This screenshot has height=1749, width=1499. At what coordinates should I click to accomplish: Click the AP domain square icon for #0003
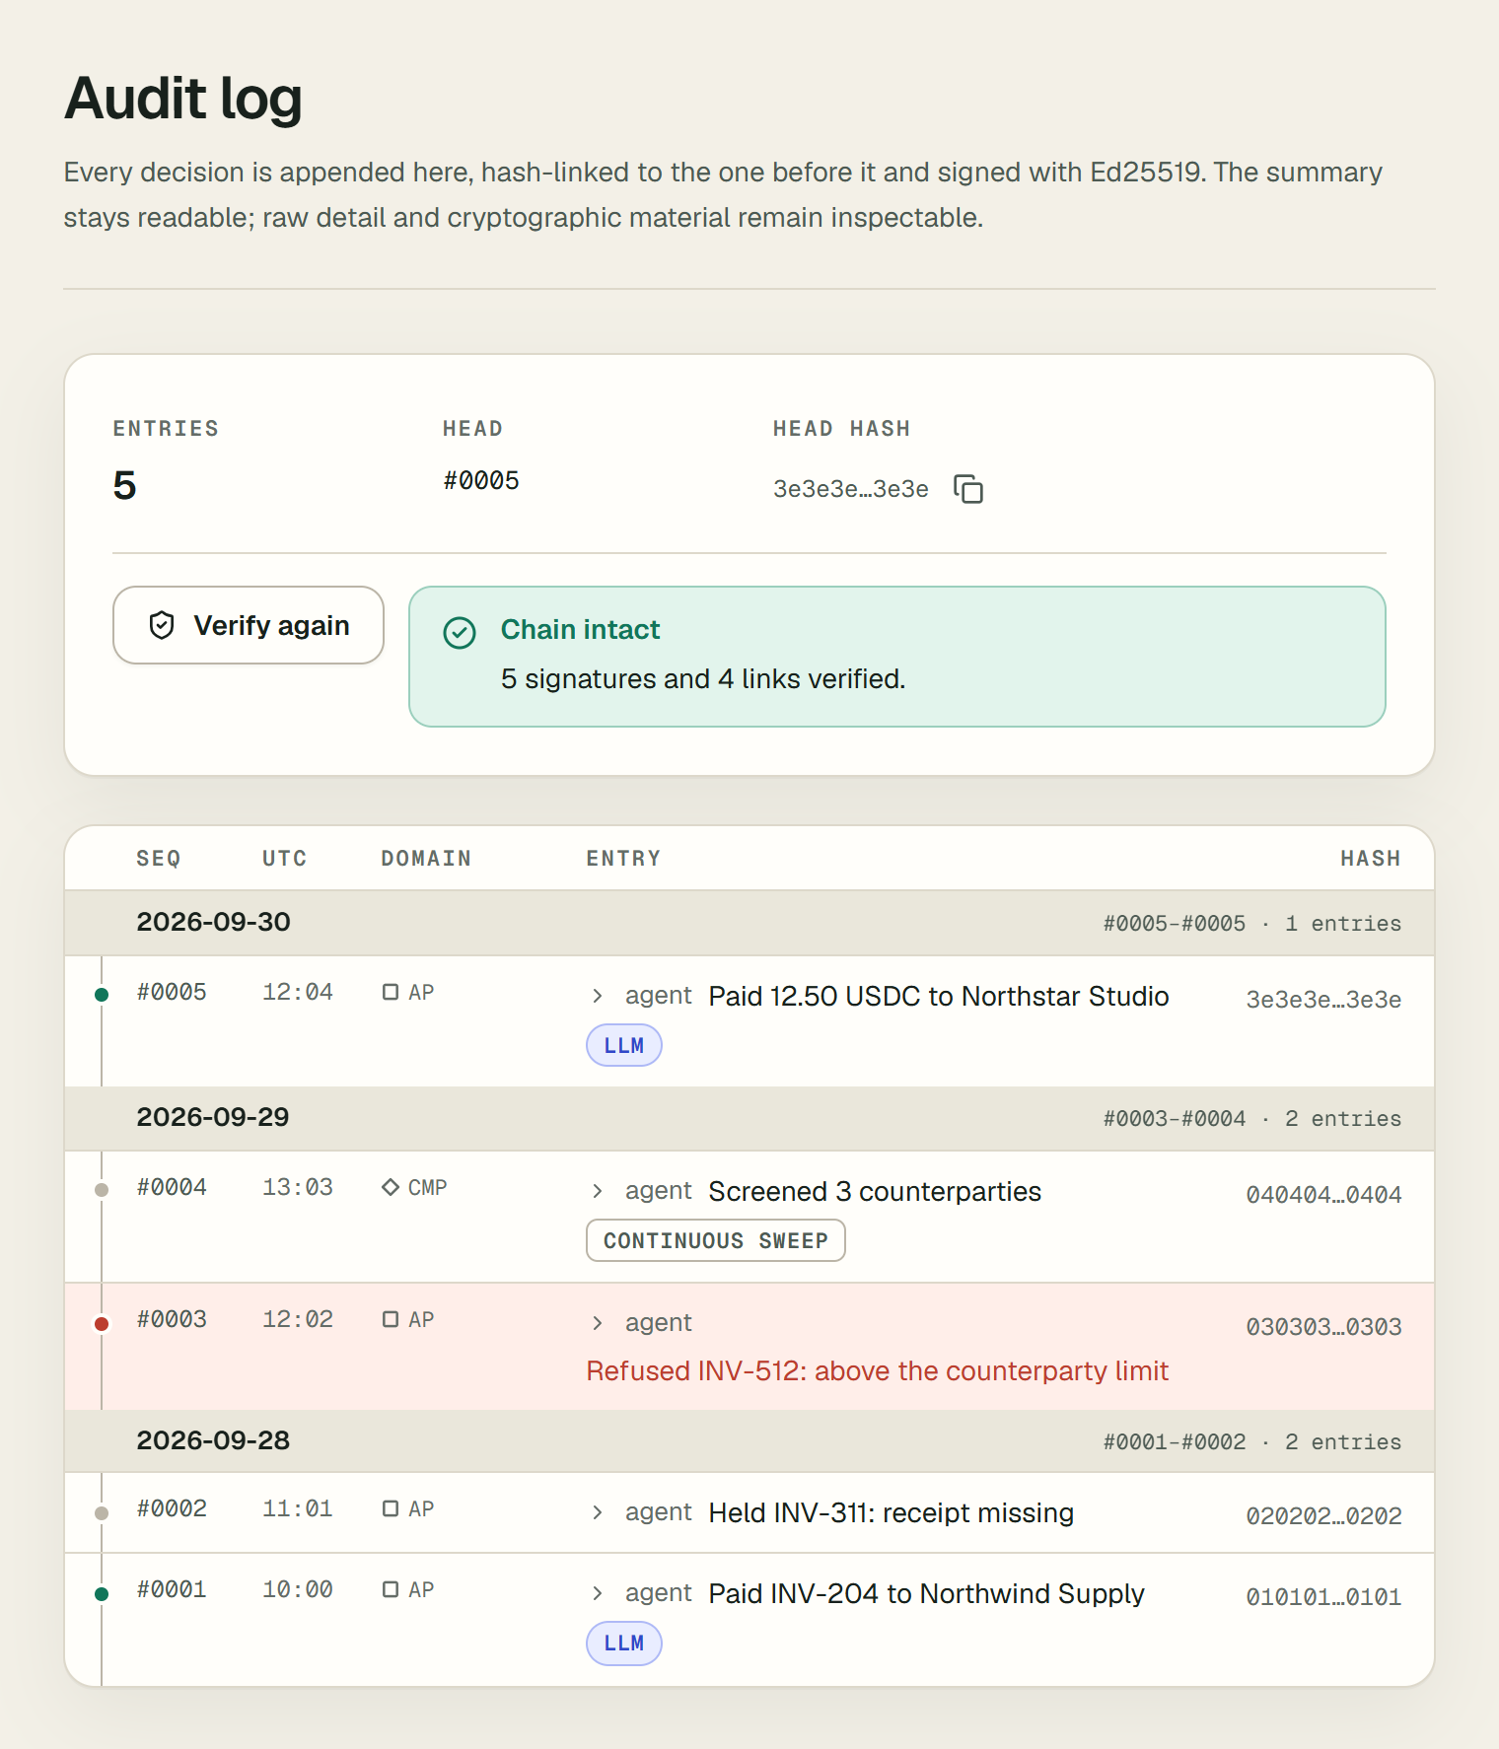pyautogui.click(x=391, y=1319)
